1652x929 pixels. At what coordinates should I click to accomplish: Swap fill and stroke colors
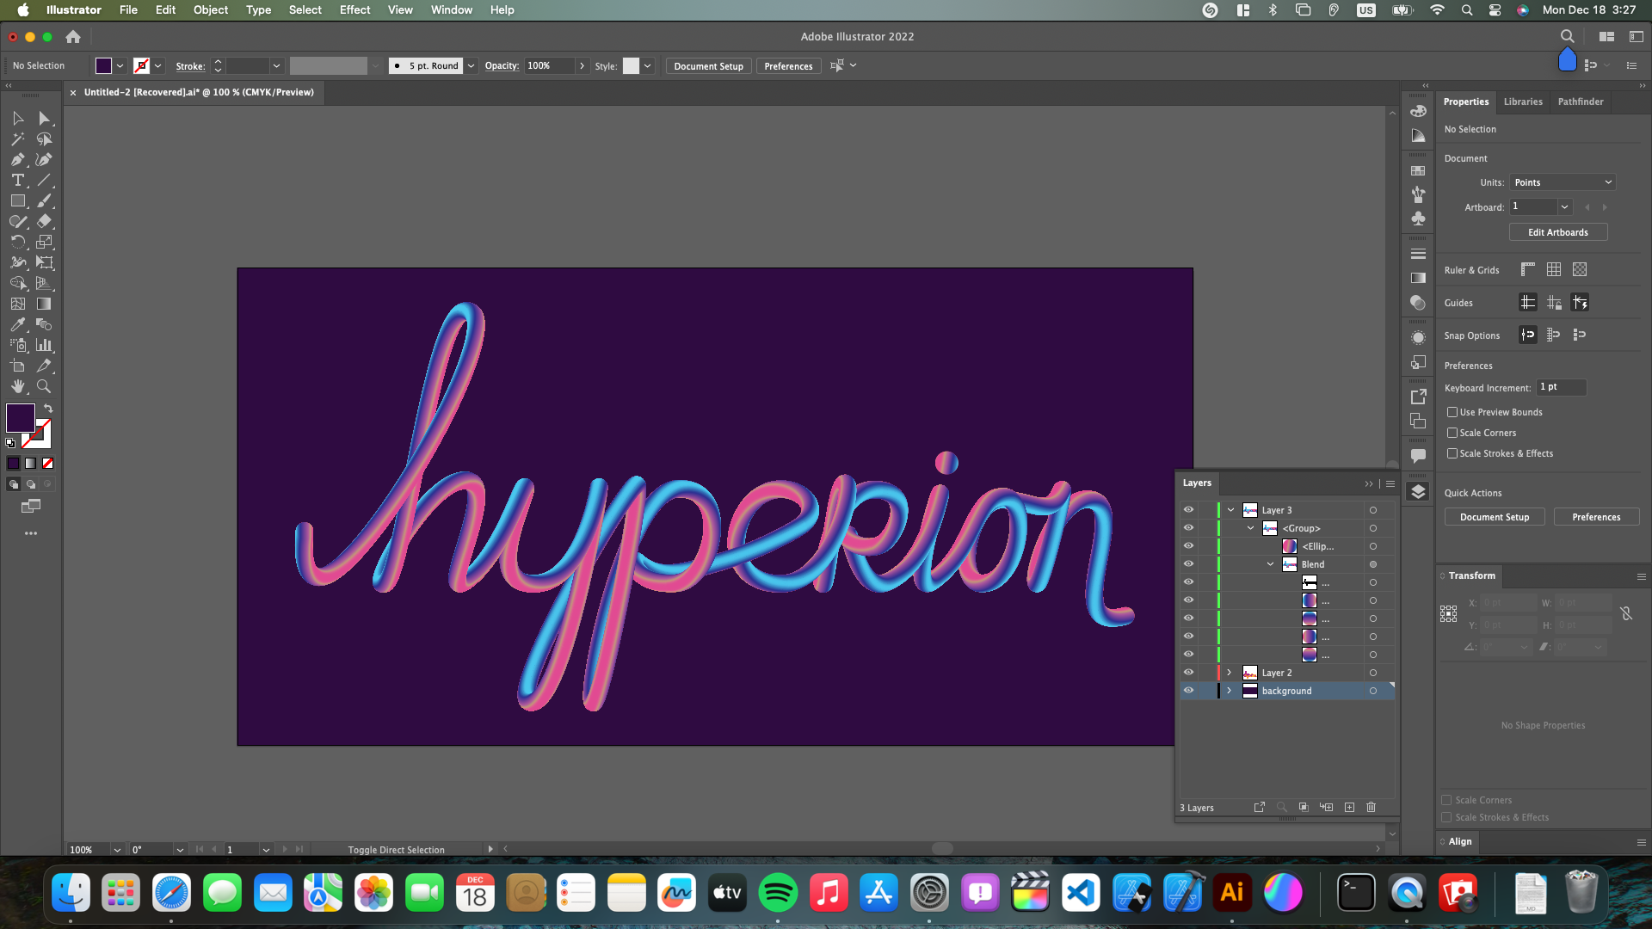click(48, 409)
